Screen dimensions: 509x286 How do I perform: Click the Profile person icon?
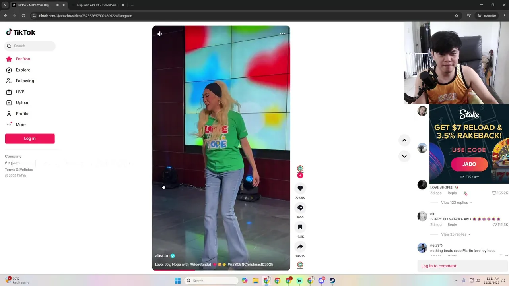[x=9, y=114]
